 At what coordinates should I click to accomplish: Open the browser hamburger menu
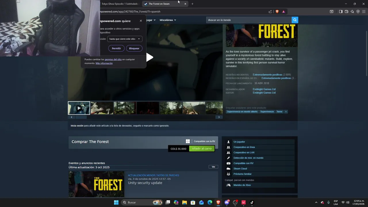pyautogui.click(x=364, y=11)
